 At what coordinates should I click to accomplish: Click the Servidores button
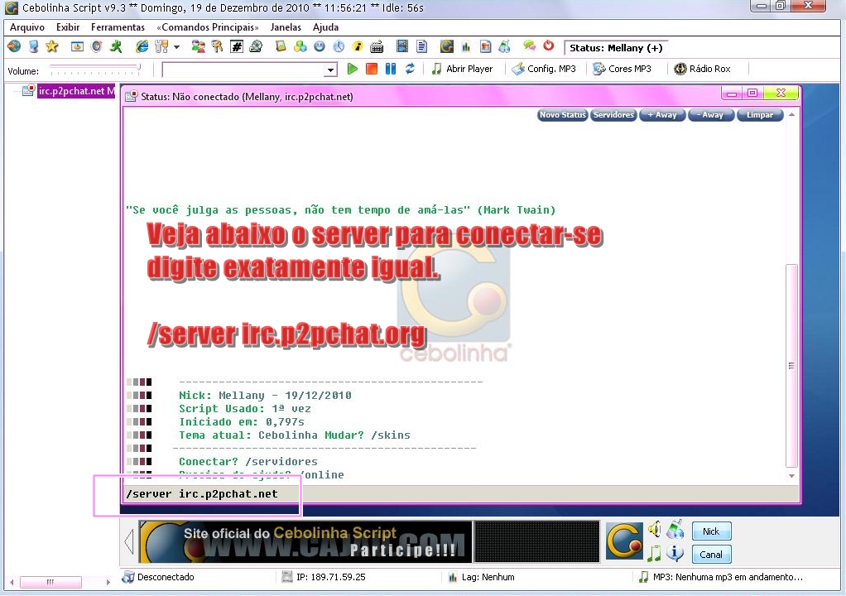point(613,115)
